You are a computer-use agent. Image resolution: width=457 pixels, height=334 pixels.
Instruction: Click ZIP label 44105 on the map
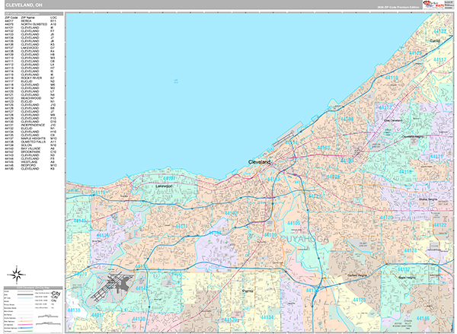(294, 223)
